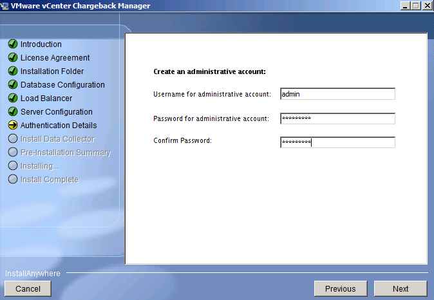
Task: Close the Chargeback Manager installer window
Action: click(427, 6)
